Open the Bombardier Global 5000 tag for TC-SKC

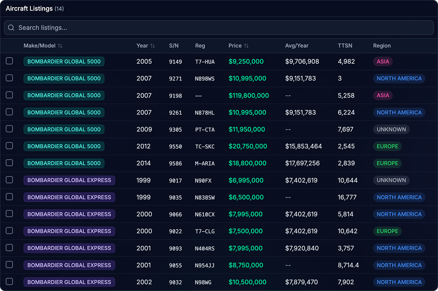click(x=64, y=146)
